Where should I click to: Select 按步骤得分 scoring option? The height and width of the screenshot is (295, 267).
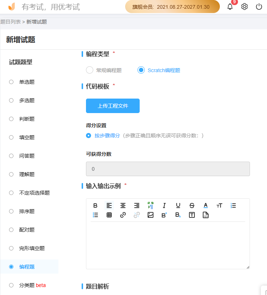point(103,136)
